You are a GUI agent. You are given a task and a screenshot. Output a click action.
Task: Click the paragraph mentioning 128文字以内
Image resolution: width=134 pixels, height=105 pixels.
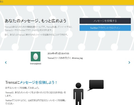(36, 102)
